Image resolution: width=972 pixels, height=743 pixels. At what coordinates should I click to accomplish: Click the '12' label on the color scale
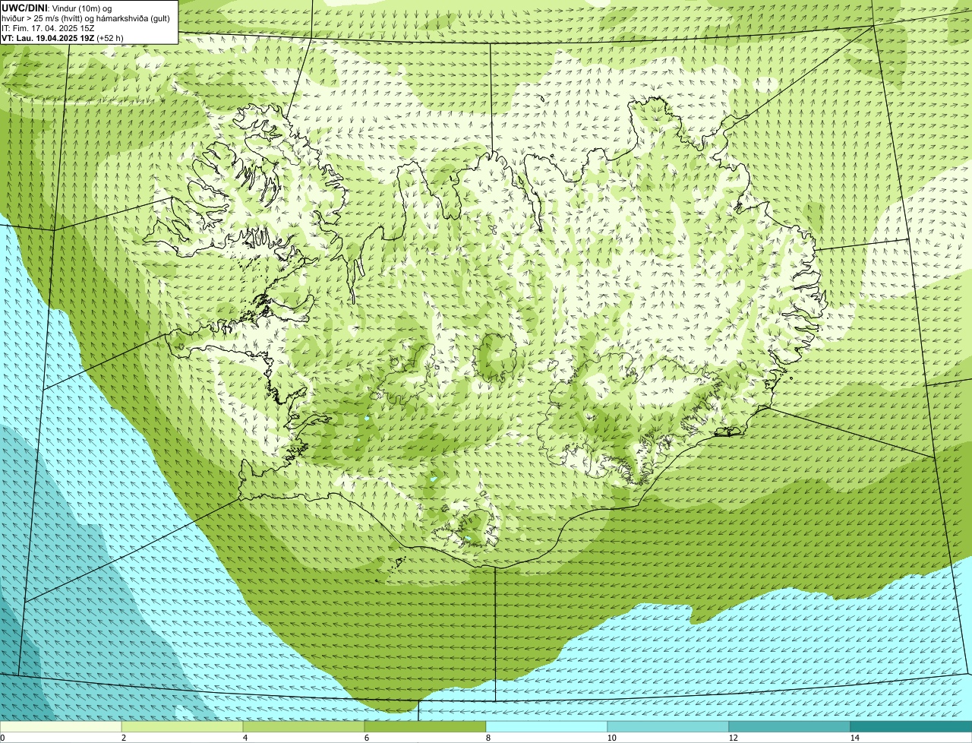point(733,738)
